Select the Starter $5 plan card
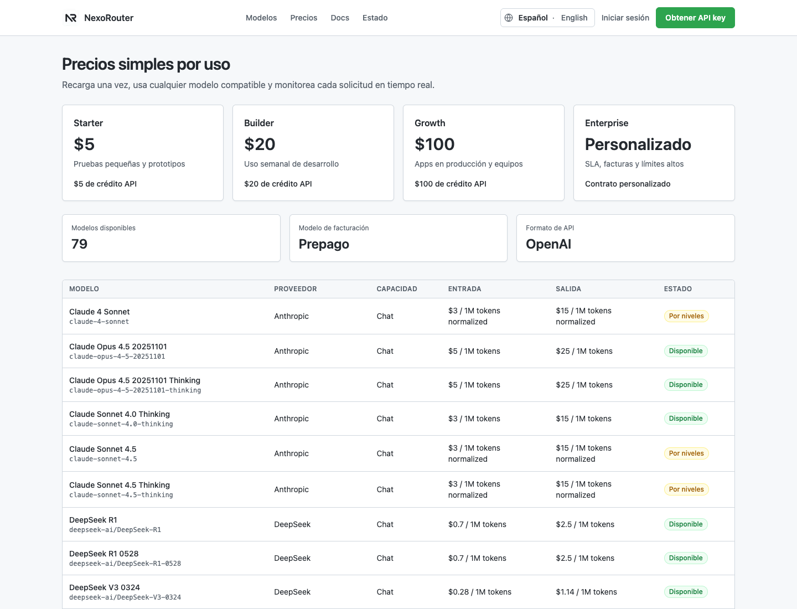 coord(143,153)
